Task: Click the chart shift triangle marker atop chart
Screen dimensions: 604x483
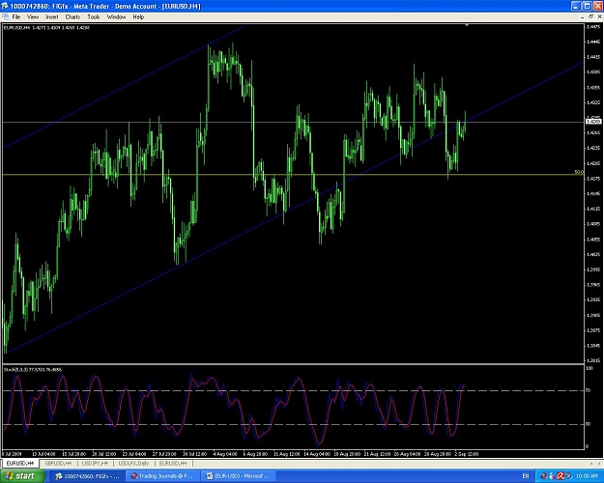Action: pyautogui.click(x=467, y=25)
